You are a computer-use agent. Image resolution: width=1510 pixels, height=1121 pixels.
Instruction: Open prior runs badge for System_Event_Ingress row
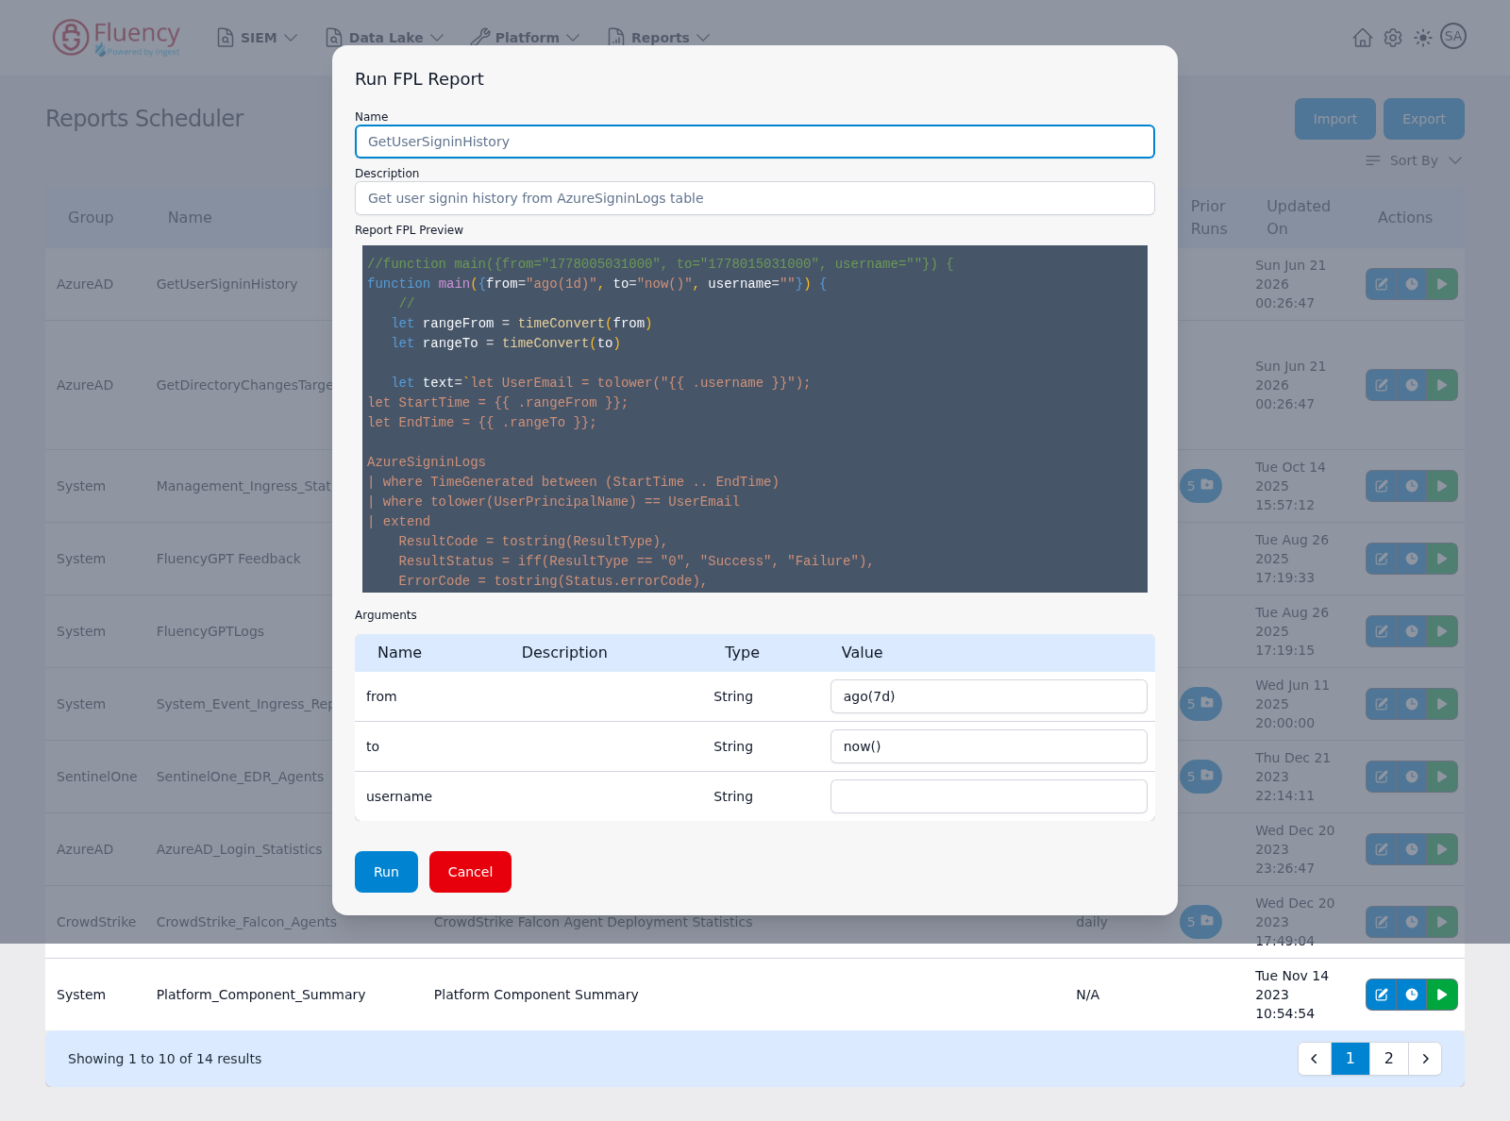pyautogui.click(x=1200, y=704)
